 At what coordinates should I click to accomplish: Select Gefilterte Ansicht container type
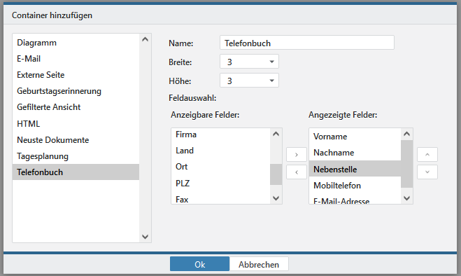[76, 107]
